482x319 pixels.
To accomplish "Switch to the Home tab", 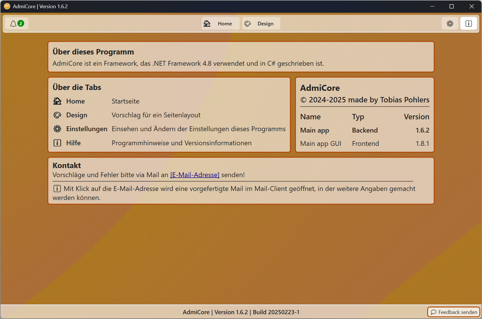I will 221,23.
